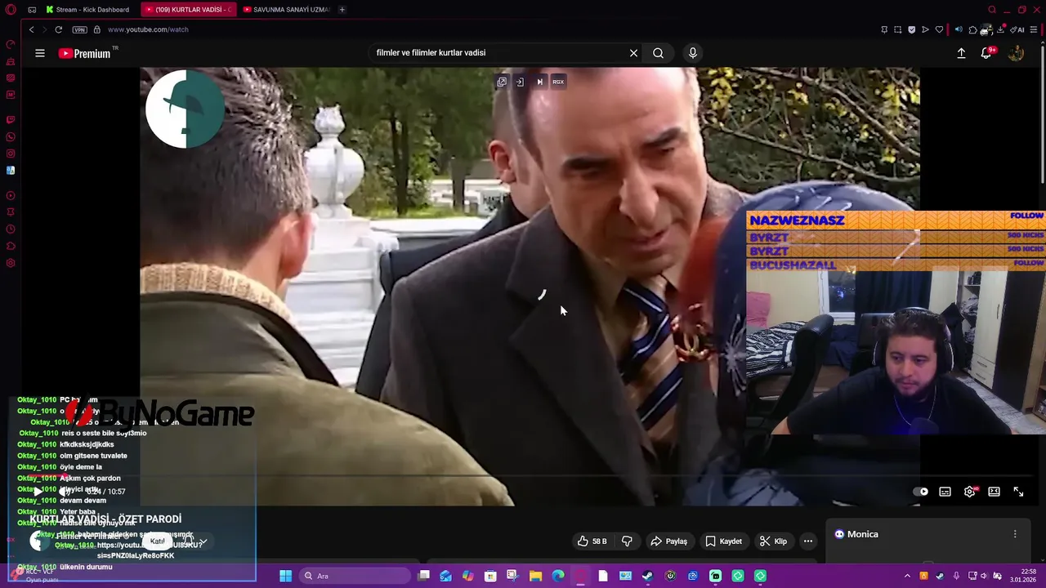Start voice search with the microphone
1046x588 pixels.
coord(692,53)
